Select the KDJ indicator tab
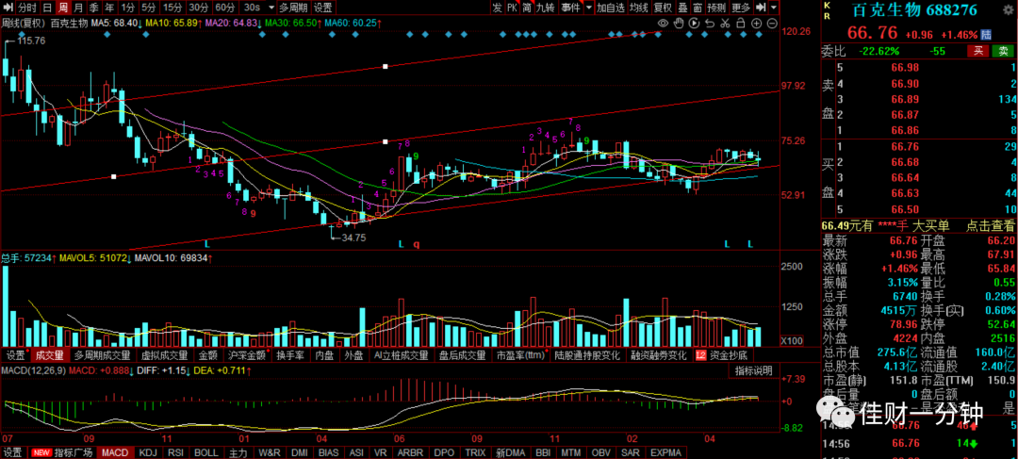Image resolution: width=1018 pixels, height=459 pixels. [x=148, y=452]
